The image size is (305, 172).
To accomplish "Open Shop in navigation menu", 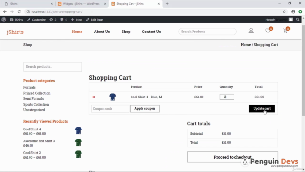I will 126,32.
